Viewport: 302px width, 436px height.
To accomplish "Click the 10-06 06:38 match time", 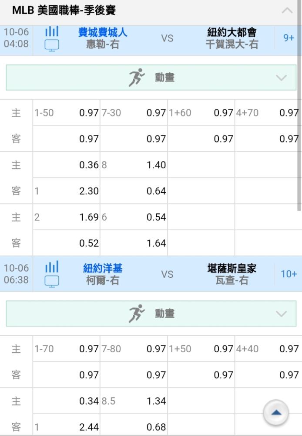I will [16, 274].
